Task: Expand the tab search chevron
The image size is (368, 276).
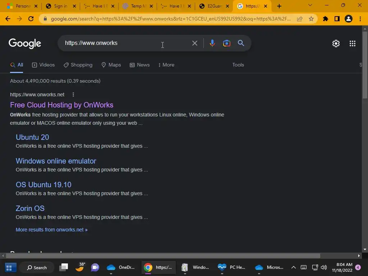Action: point(310,5)
